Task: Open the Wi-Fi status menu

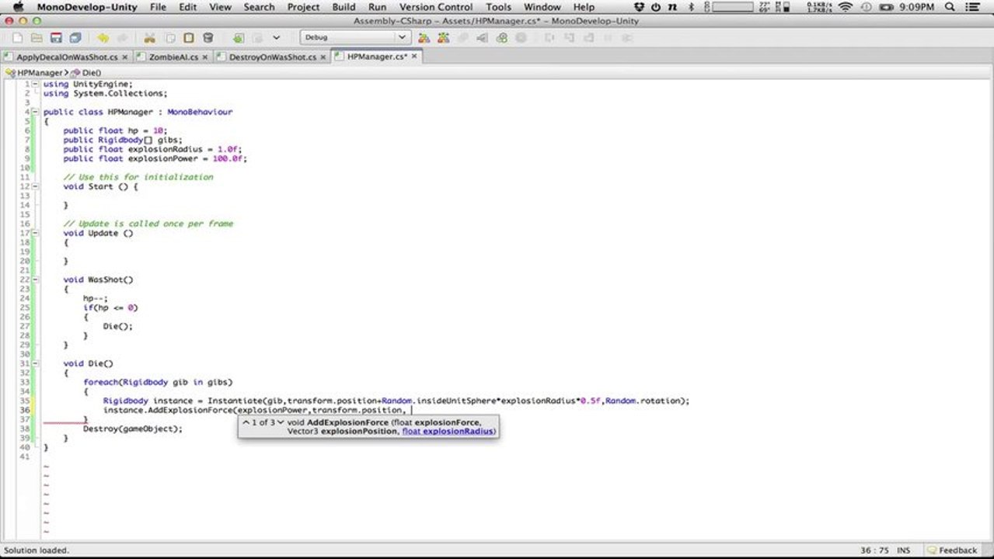Action: pos(846,7)
